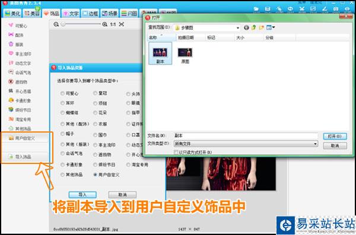Toggle the 以只读方式打开 checkbox

pos(176,152)
